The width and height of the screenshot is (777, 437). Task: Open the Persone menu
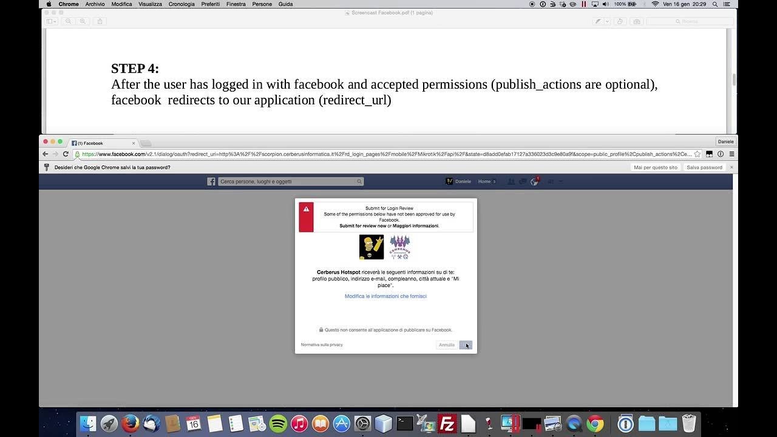click(262, 4)
